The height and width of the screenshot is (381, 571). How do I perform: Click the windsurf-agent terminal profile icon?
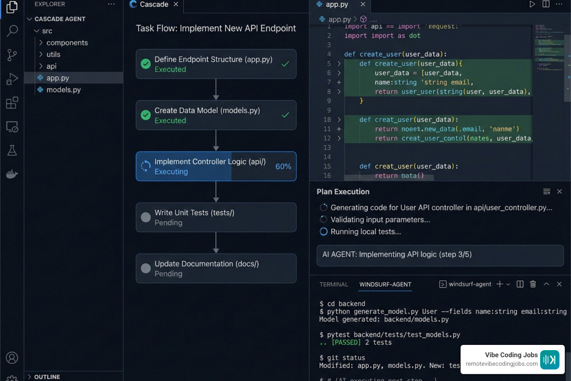443,284
